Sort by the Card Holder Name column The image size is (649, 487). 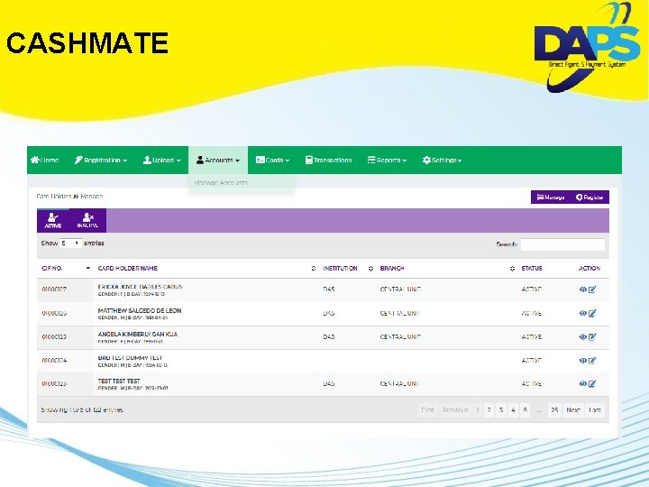point(206,269)
